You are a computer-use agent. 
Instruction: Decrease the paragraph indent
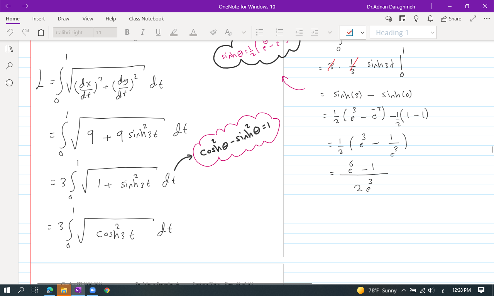click(299, 32)
